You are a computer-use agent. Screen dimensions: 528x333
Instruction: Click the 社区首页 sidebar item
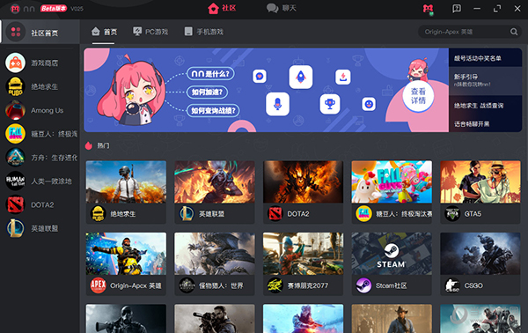40,32
